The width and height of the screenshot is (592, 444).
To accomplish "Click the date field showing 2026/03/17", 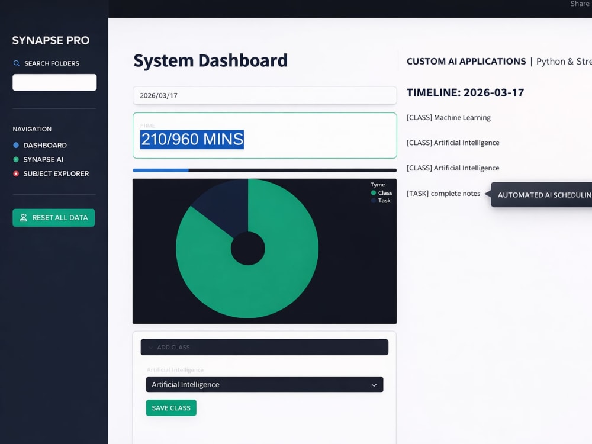I will (x=265, y=95).
